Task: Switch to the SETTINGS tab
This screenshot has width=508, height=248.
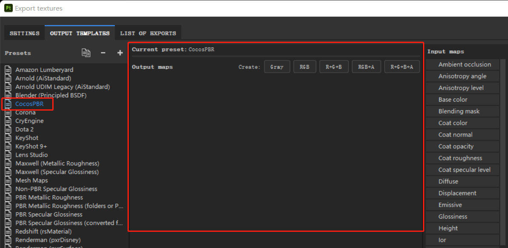Action: pos(25,33)
